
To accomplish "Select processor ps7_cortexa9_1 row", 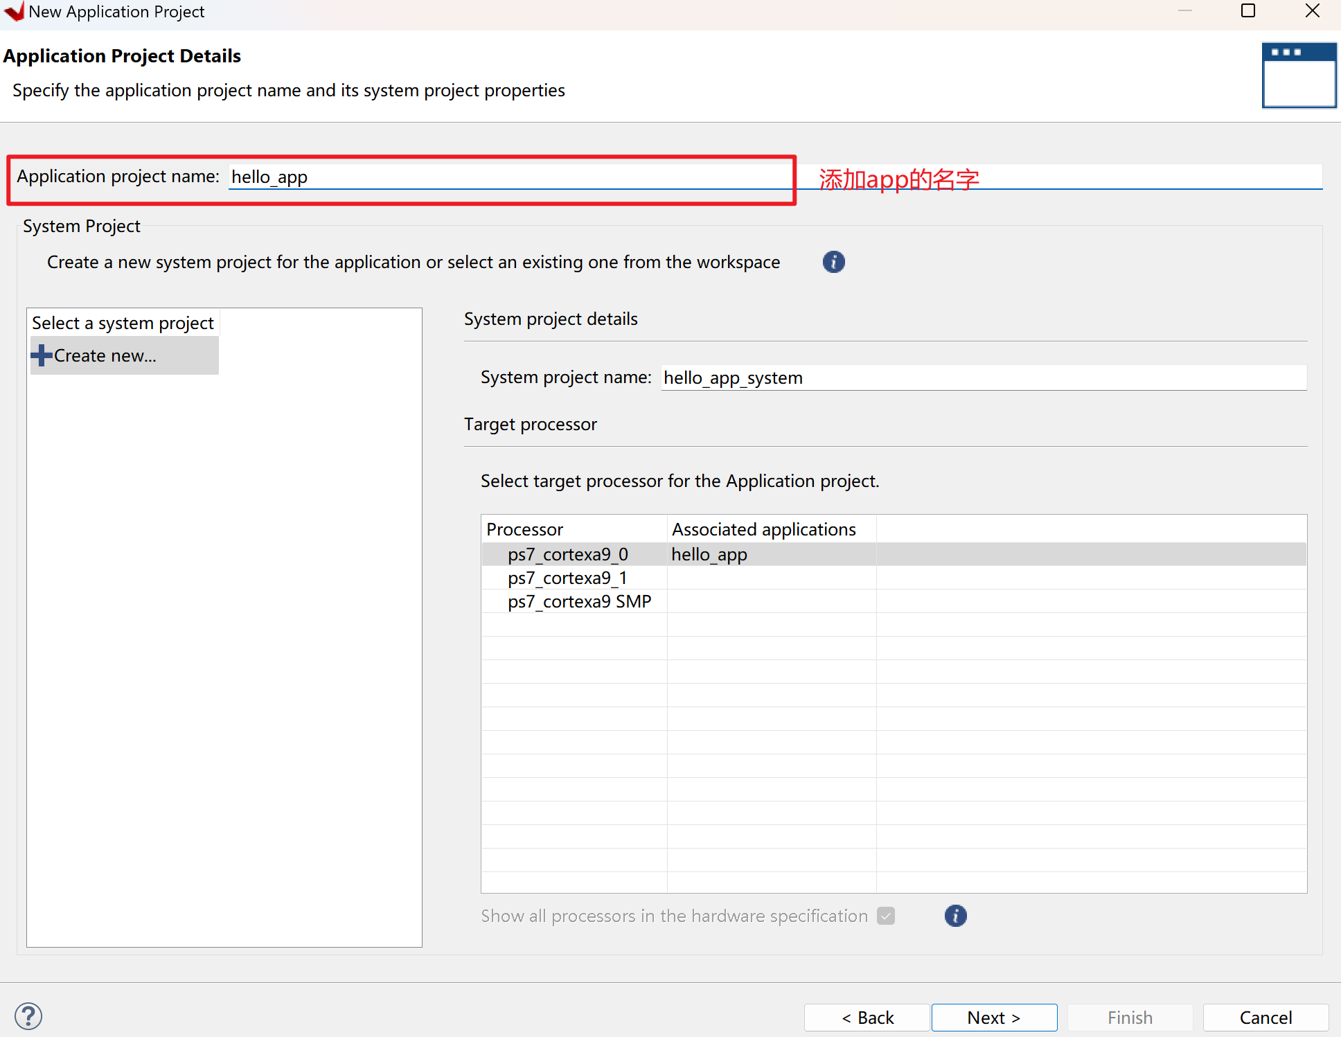I will click(x=894, y=578).
